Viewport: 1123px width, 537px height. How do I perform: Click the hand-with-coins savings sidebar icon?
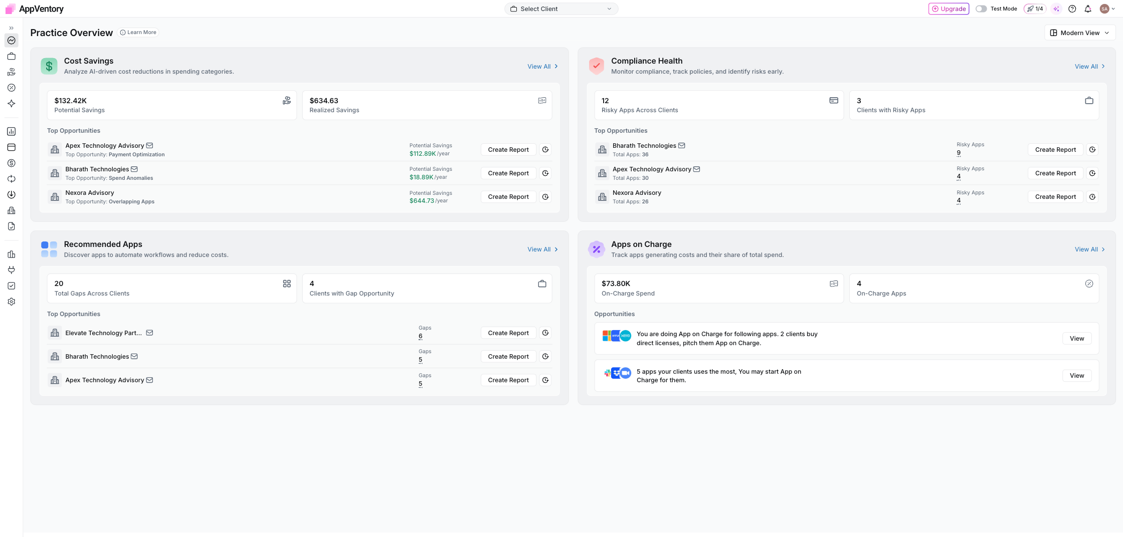click(11, 72)
